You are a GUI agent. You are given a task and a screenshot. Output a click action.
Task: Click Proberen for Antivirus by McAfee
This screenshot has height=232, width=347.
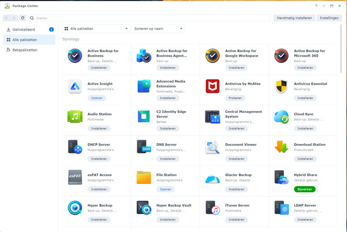tap(235, 98)
